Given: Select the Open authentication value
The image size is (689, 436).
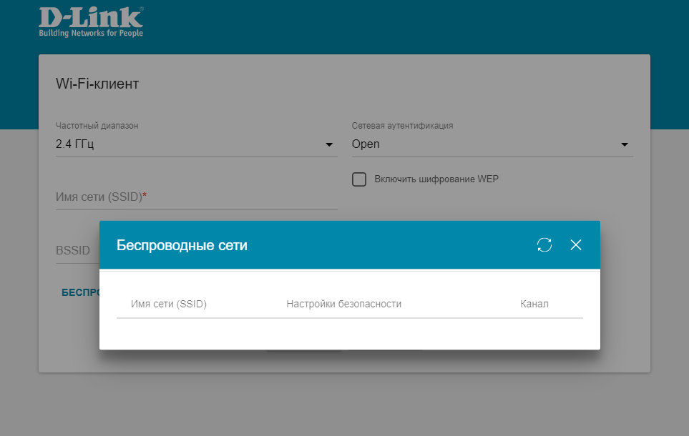Looking at the screenshot, I should click(x=366, y=144).
